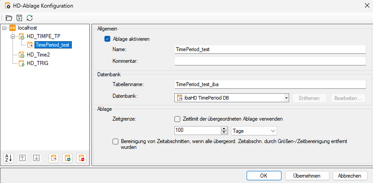Click the remove store minus icon
This screenshot has width=373, height=183.
tap(81, 158)
